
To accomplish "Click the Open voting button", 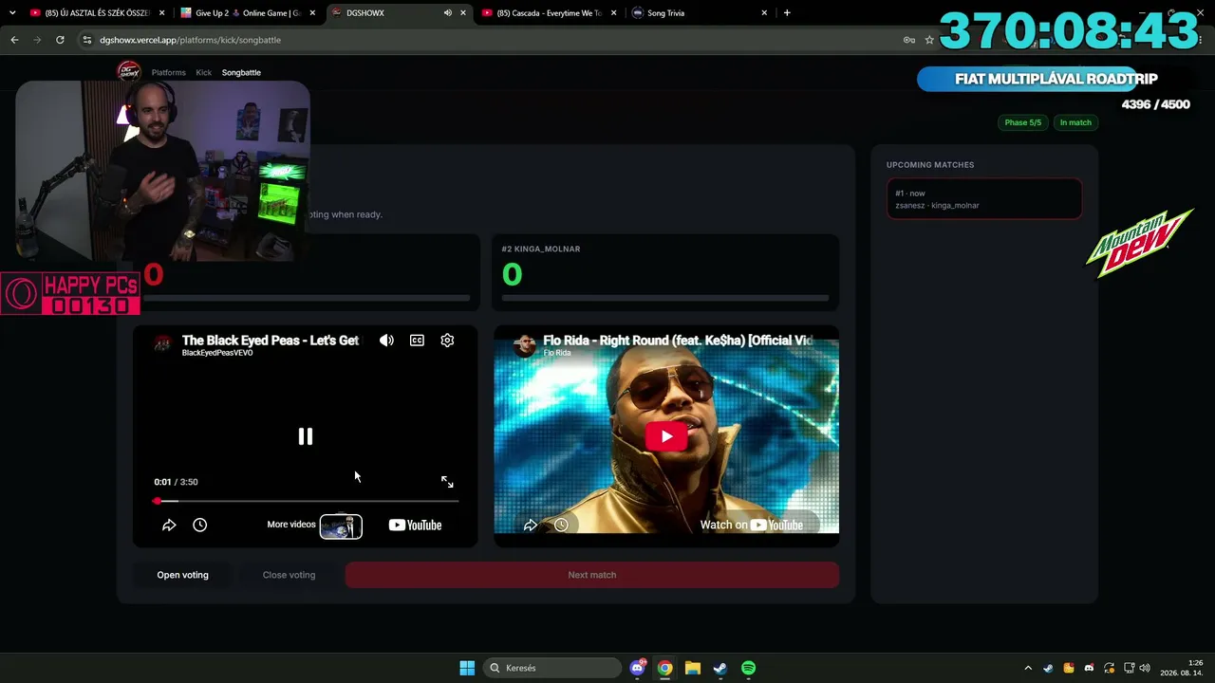I will tap(182, 575).
